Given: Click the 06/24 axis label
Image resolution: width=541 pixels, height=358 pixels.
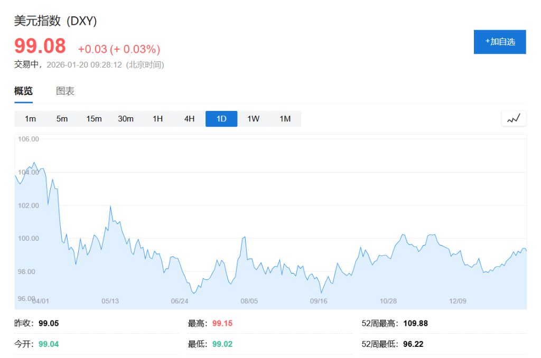Looking at the screenshot, I should (181, 301).
